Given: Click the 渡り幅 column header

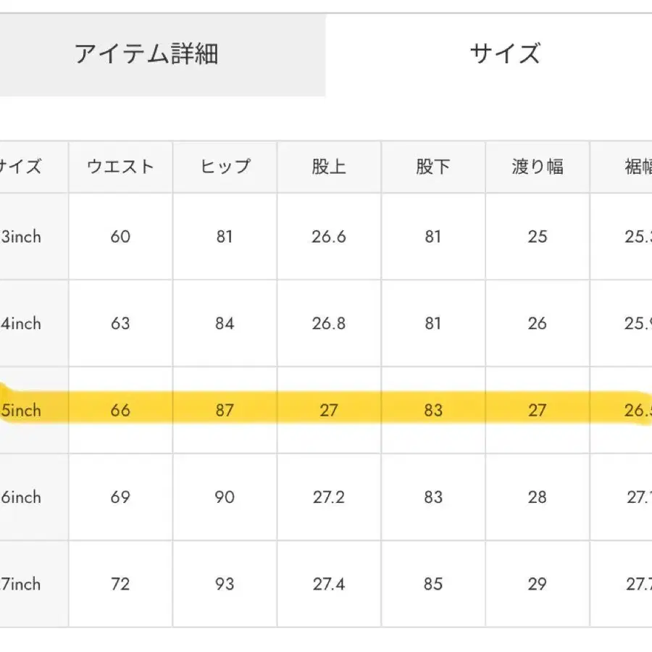Looking at the screenshot, I should [538, 167].
